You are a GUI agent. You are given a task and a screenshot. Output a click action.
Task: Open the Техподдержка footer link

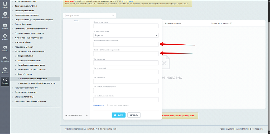(258, 129)
